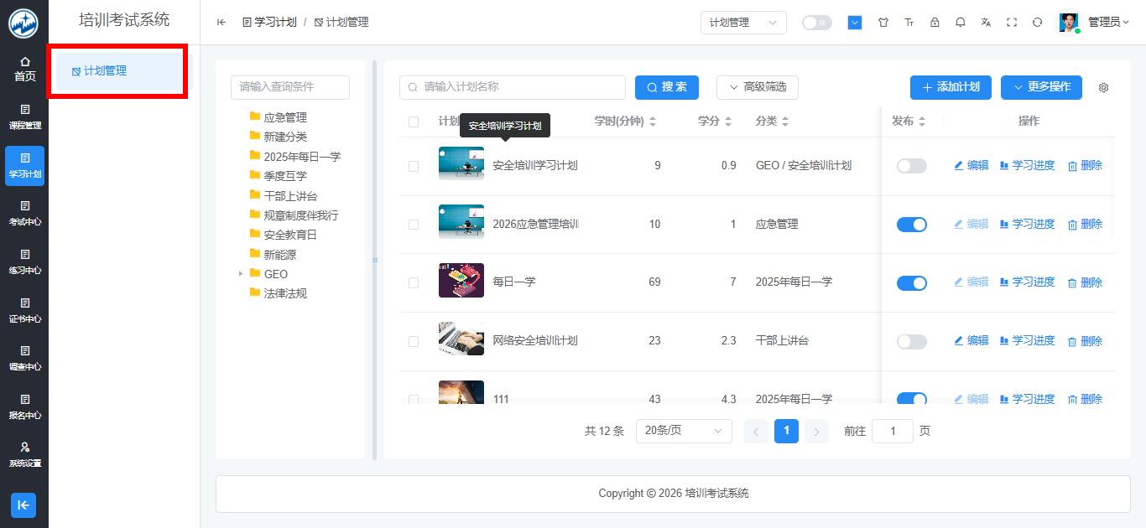
Task: Click the font size Tt icon
Action: tap(909, 23)
